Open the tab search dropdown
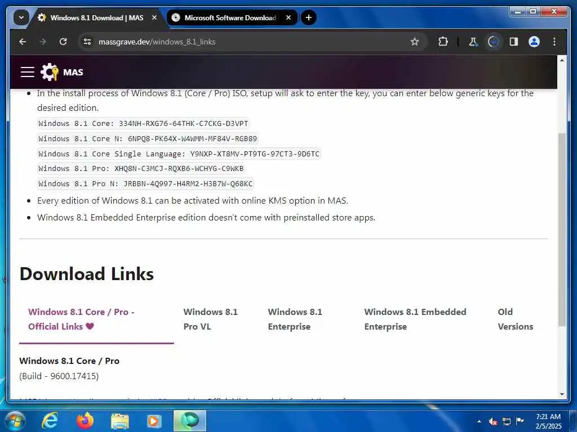577x432 pixels. pos(21,17)
